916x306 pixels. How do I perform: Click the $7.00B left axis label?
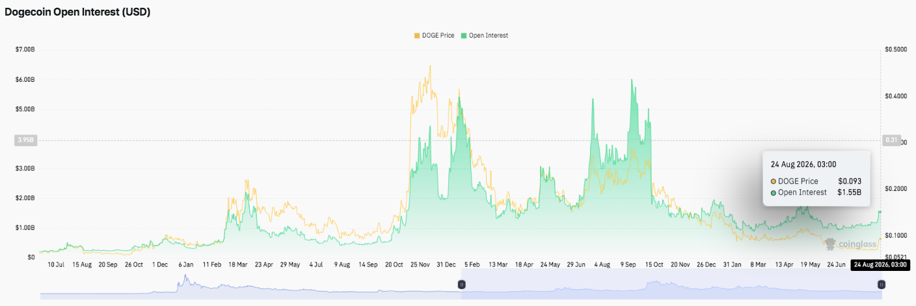26,49
